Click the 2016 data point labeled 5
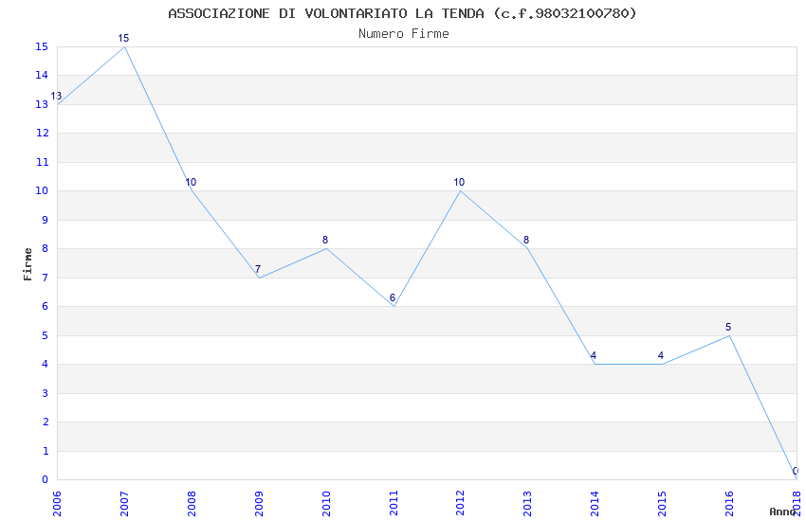 tap(729, 335)
